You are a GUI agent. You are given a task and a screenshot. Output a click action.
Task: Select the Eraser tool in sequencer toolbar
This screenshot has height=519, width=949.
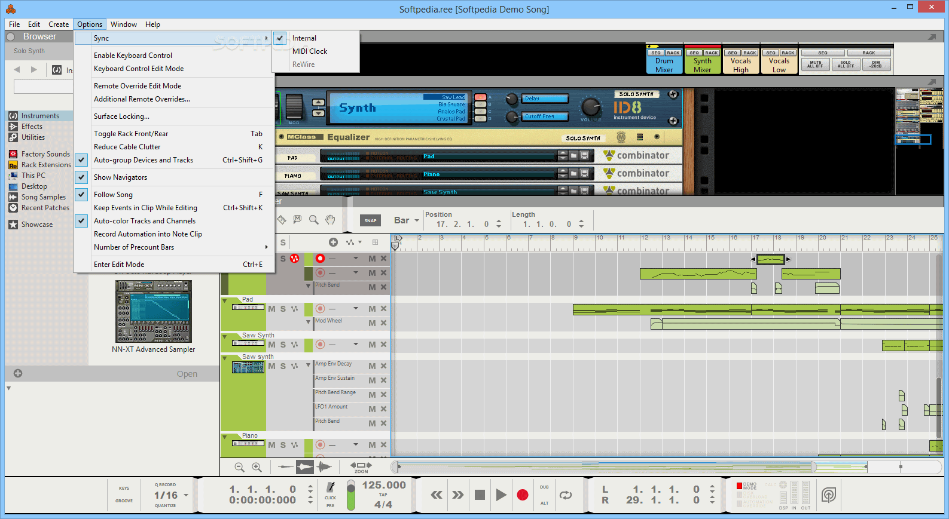(x=282, y=220)
